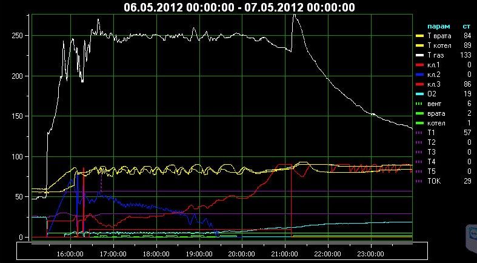Image resolution: width=477 pixels, height=263 pixels.
Task: Click the 17:00:00 time axis label
Action: 113,254
